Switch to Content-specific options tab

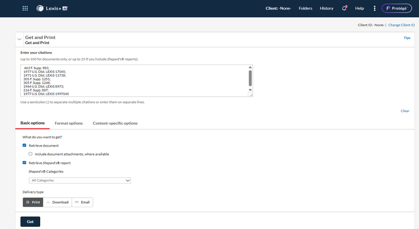[x=115, y=123]
